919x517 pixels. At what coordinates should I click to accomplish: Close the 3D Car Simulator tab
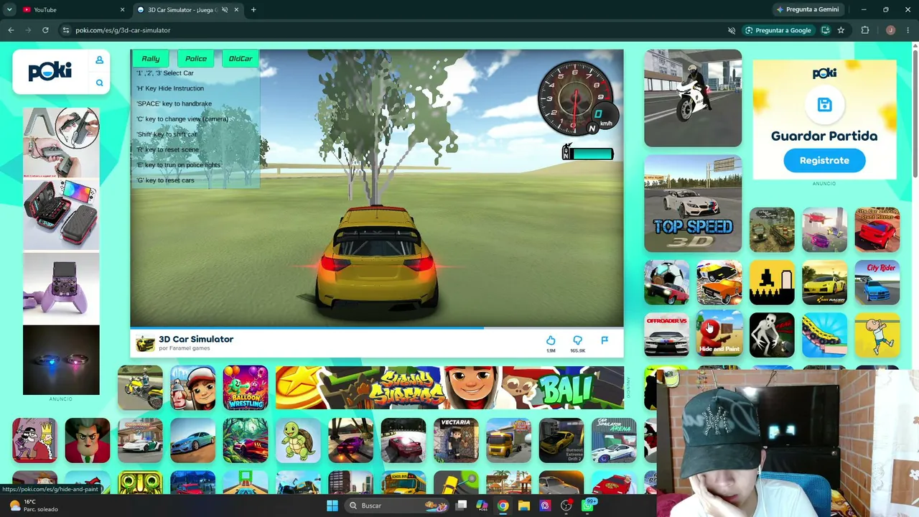coord(236,10)
